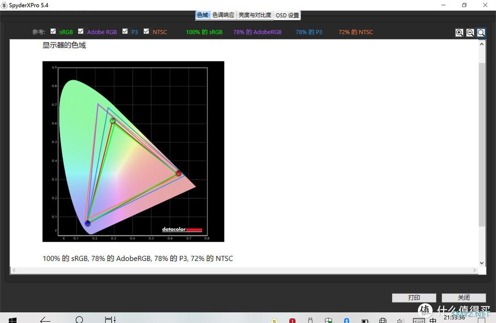496x323 pixels.
Task: Open the 亮度与对比度 tab
Action: 254,15
